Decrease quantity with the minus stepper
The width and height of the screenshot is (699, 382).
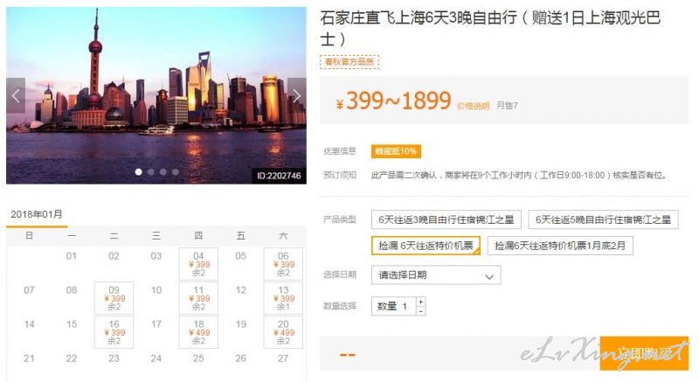tap(421, 311)
